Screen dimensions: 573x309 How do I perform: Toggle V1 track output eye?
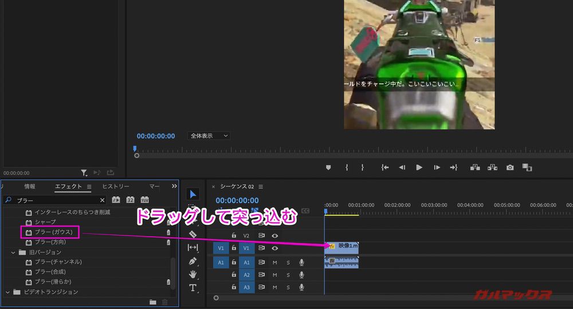[275, 248]
